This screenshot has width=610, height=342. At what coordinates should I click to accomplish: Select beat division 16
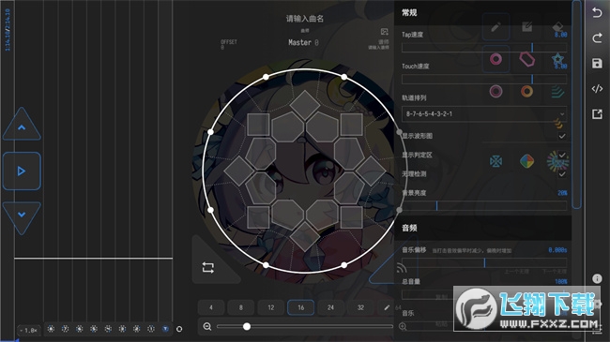(300, 307)
